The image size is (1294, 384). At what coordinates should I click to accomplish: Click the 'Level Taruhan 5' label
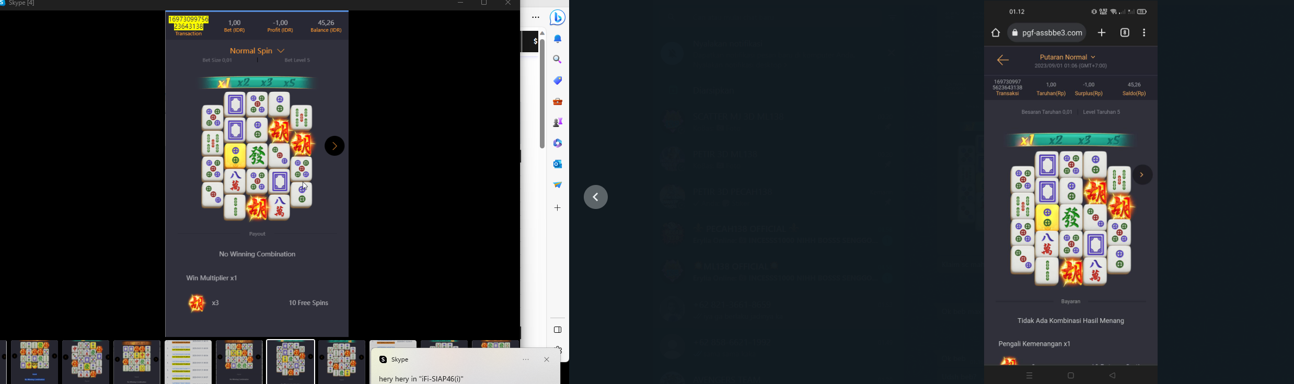tap(1102, 112)
